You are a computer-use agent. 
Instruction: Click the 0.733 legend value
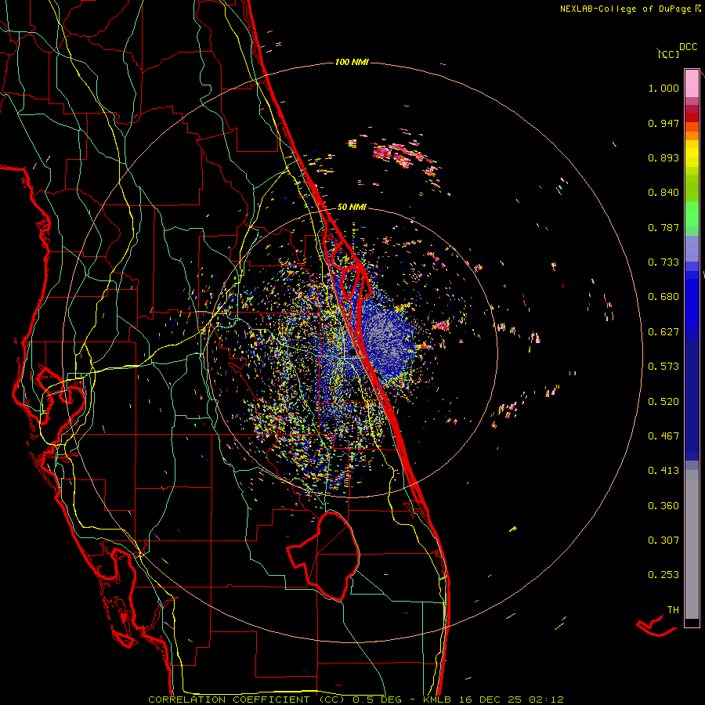tap(663, 262)
